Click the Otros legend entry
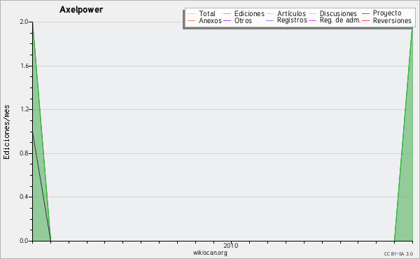 [x=237, y=20]
